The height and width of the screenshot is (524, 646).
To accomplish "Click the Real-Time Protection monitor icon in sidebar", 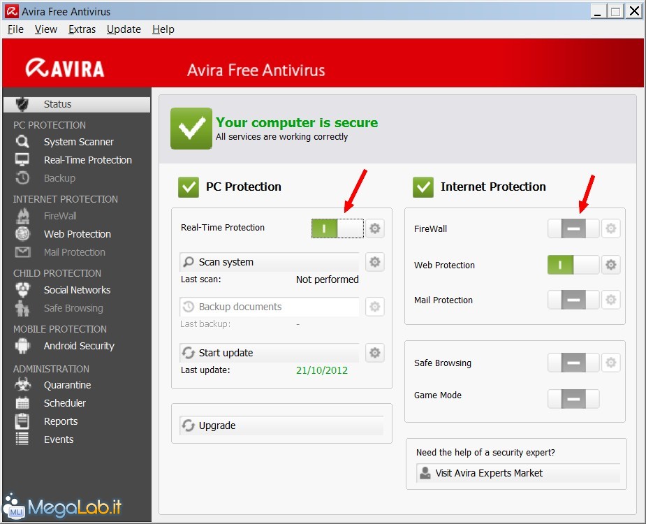I will 22,159.
